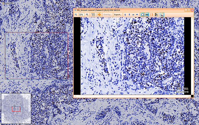The width and height of the screenshot is (199, 125).
Task: Go to left field of view arrow
Action: click(x=133, y=15)
